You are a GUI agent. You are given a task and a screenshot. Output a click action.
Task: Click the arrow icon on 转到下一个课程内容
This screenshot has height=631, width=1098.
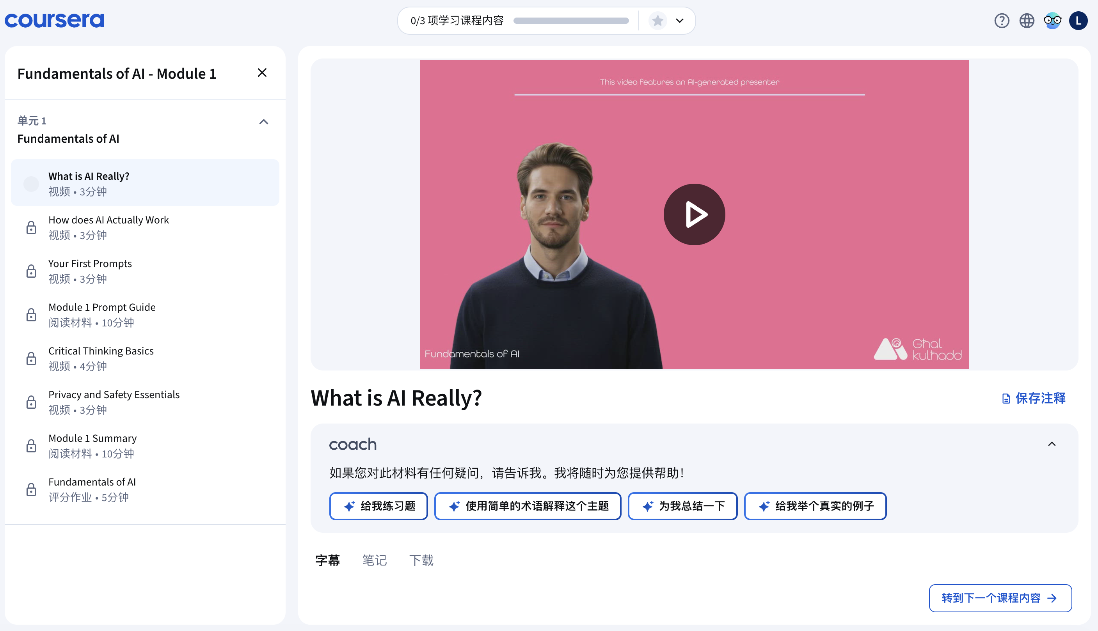(1052, 598)
